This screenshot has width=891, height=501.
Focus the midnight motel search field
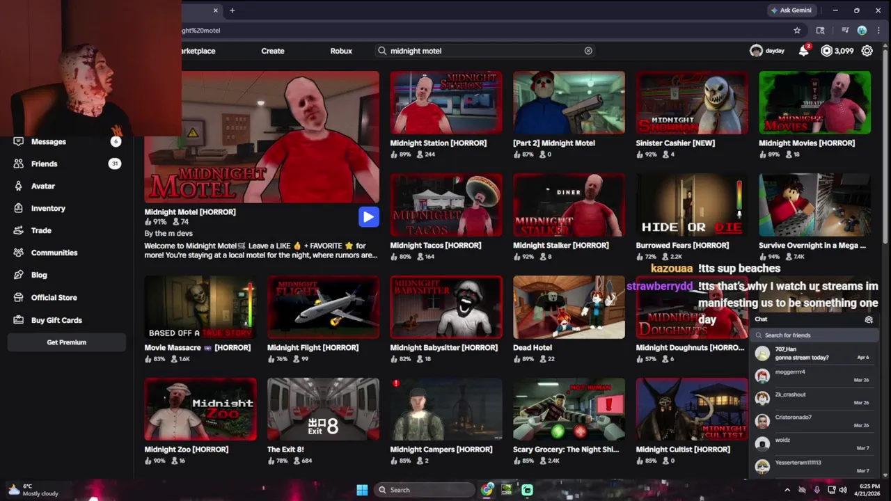click(485, 51)
